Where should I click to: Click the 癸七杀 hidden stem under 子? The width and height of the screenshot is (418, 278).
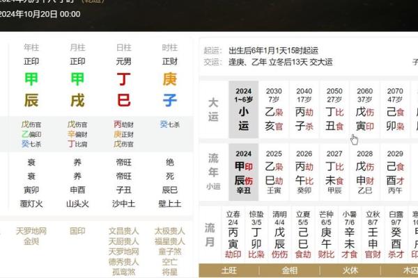point(170,124)
